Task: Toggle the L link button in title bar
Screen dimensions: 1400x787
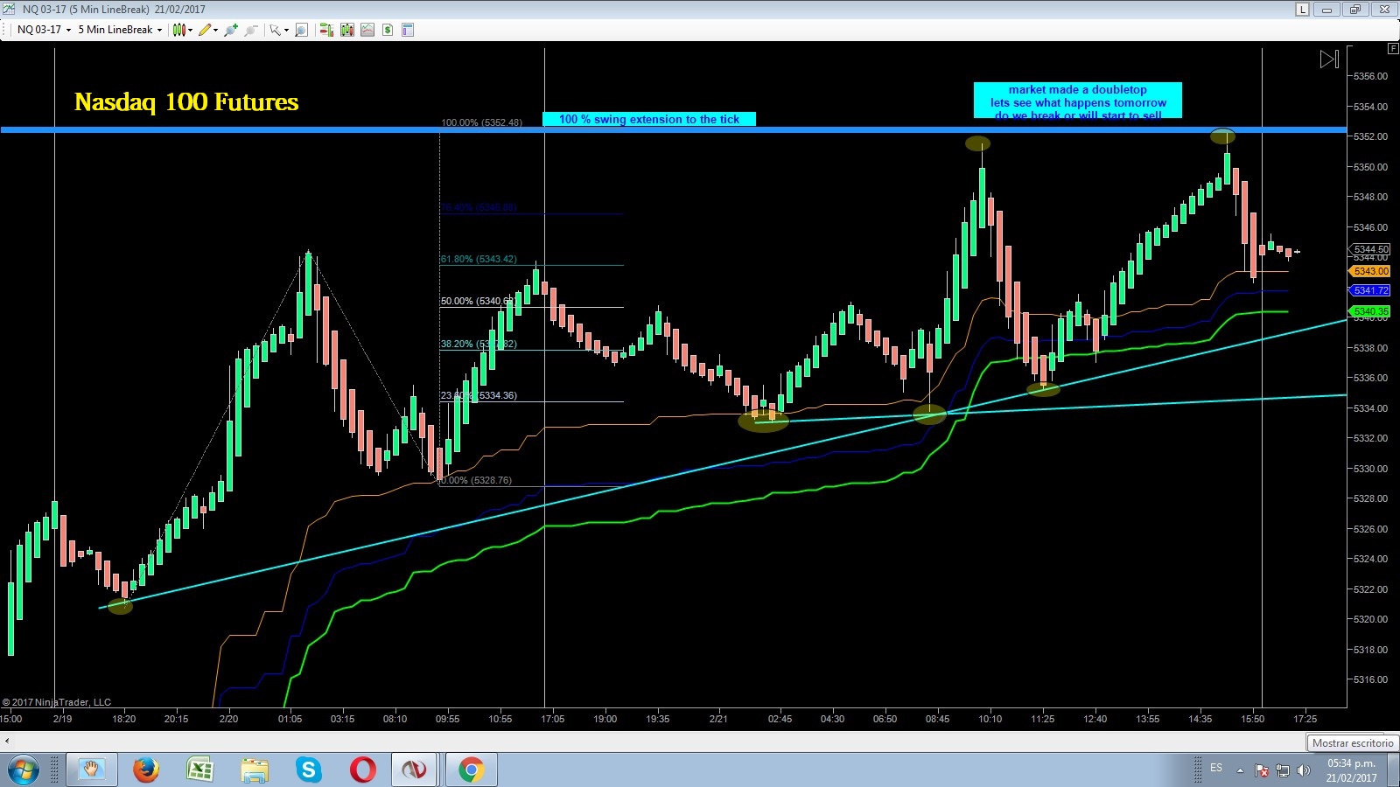Action: click(1303, 10)
